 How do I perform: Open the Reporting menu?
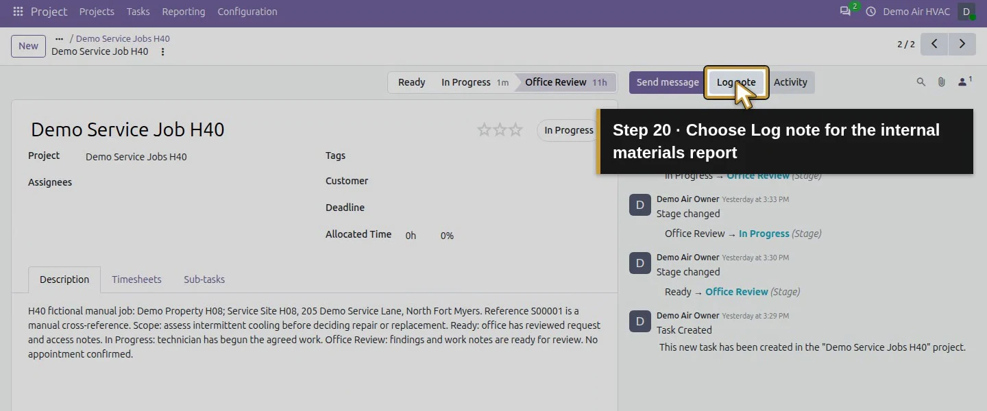click(184, 12)
